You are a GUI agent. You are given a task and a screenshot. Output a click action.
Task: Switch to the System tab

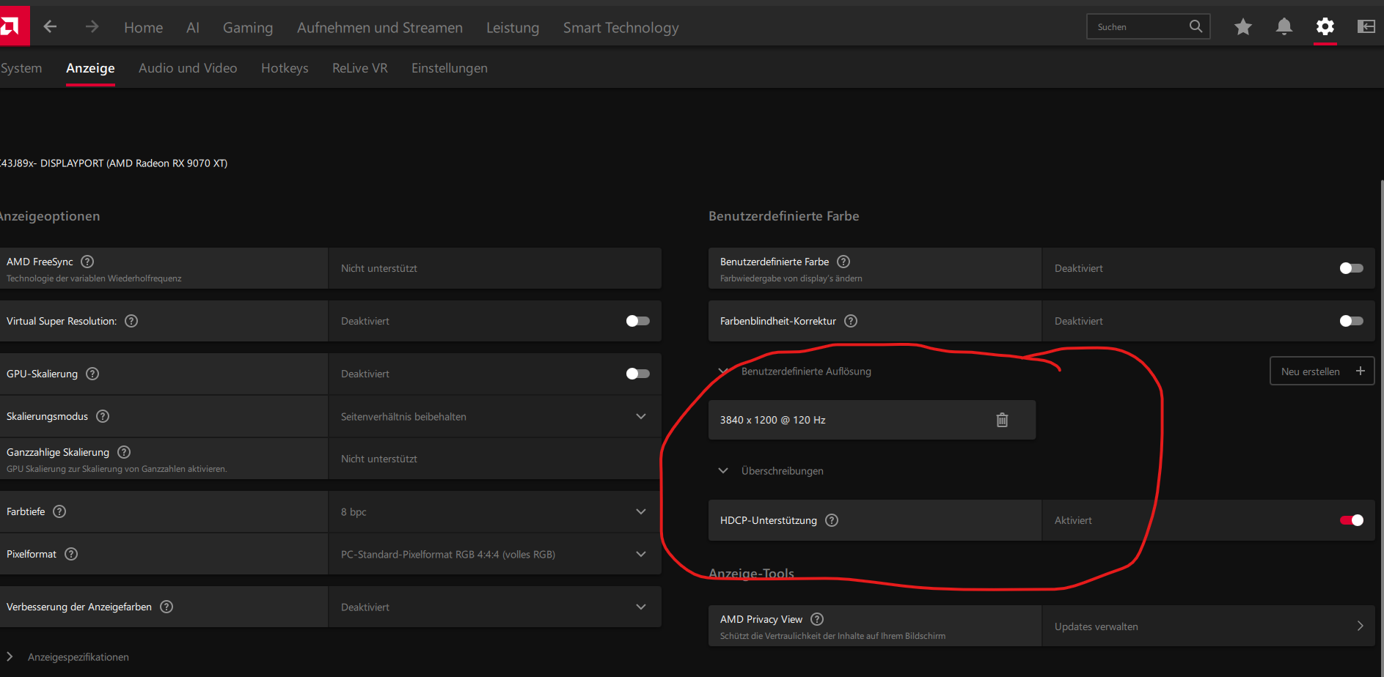[x=21, y=68]
